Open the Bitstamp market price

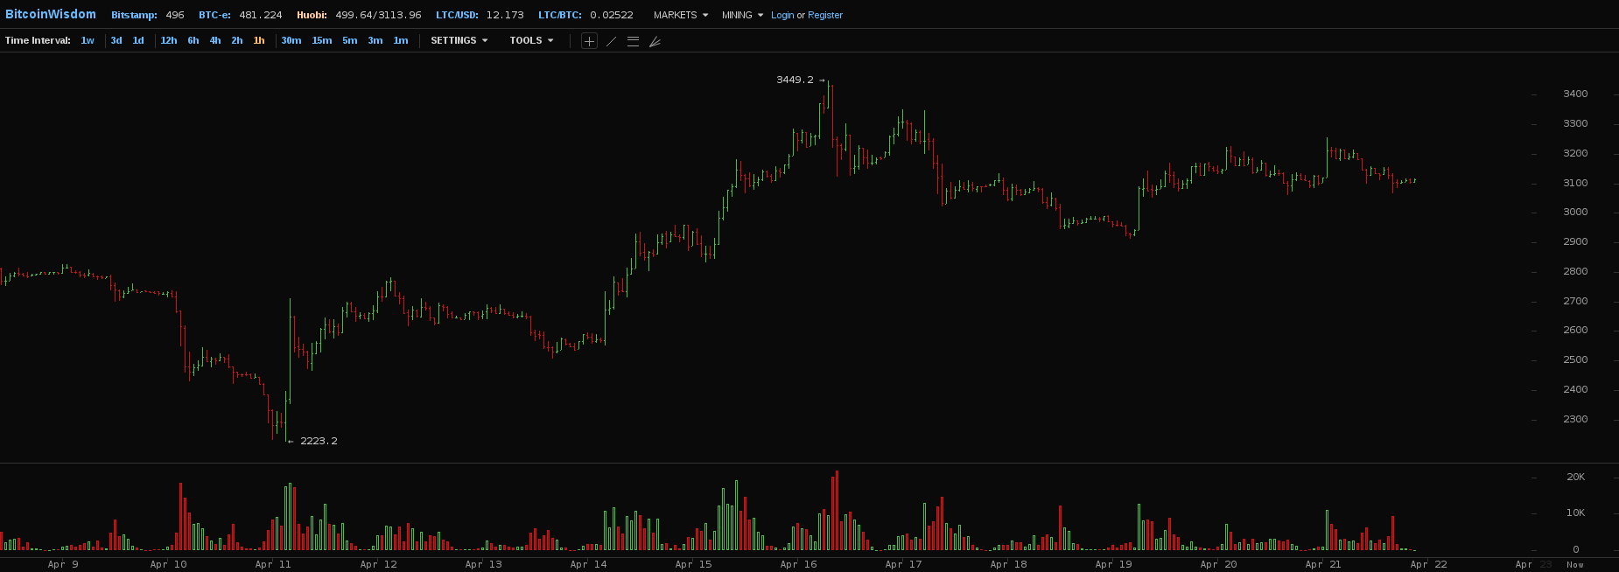click(x=147, y=15)
